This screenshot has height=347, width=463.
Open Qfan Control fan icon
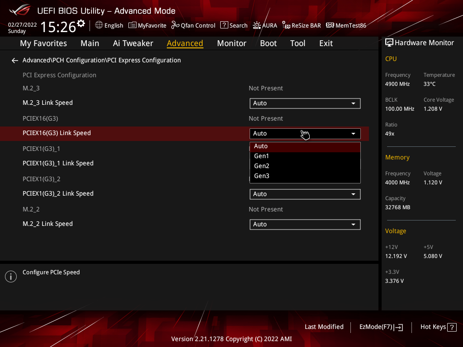[x=175, y=25]
